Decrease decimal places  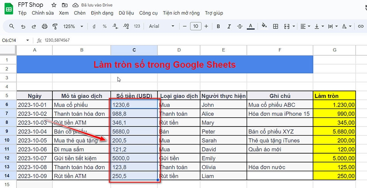(115, 26)
